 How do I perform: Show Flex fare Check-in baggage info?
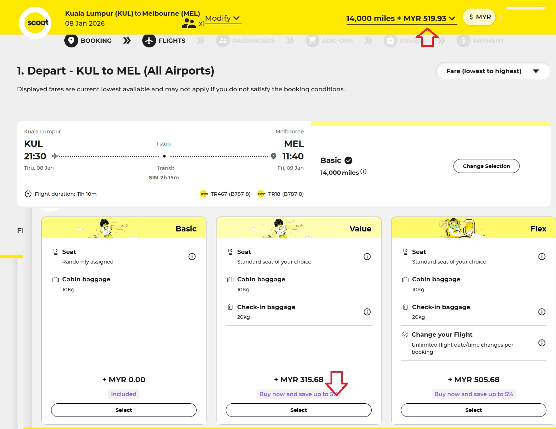coord(542,312)
